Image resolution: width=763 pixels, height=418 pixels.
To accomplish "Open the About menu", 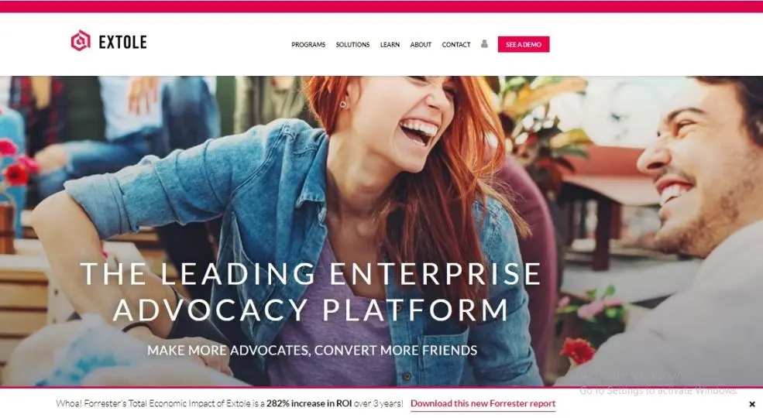I will point(421,44).
